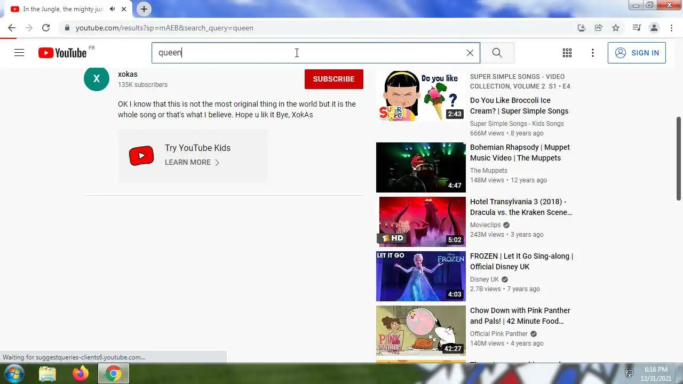The width and height of the screenshot is (683, 384).
Task: Open the xokas channel name
Action: [128, 74]
